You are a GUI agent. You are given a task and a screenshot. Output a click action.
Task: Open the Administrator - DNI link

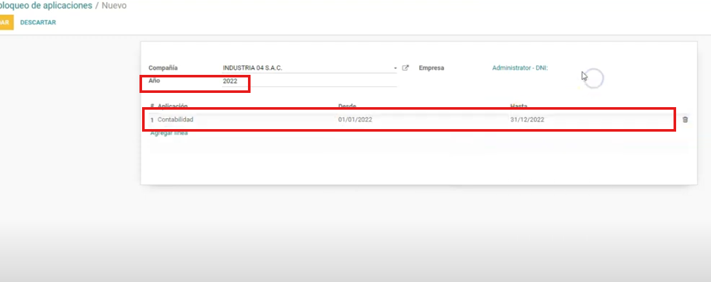pos(519,68)
